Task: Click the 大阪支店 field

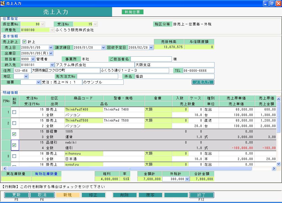Action: point(174,65)
